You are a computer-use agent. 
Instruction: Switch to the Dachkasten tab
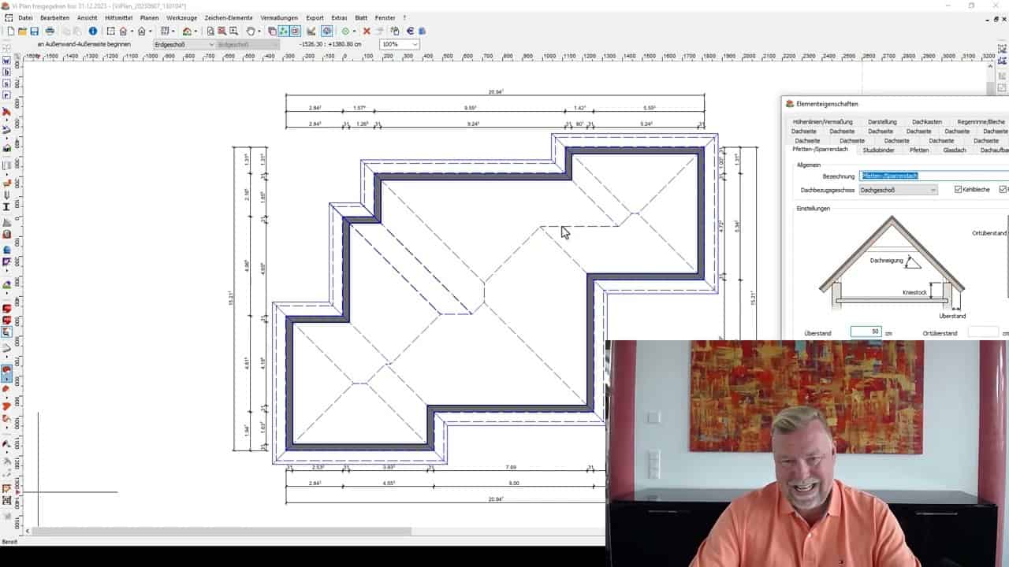pyautogui.click(x=927, y=122)
